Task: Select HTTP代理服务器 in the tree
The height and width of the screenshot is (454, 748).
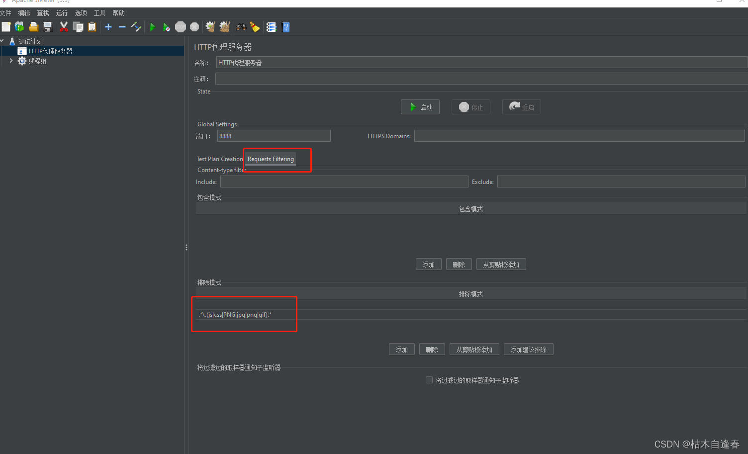Action: click(51, 51)
